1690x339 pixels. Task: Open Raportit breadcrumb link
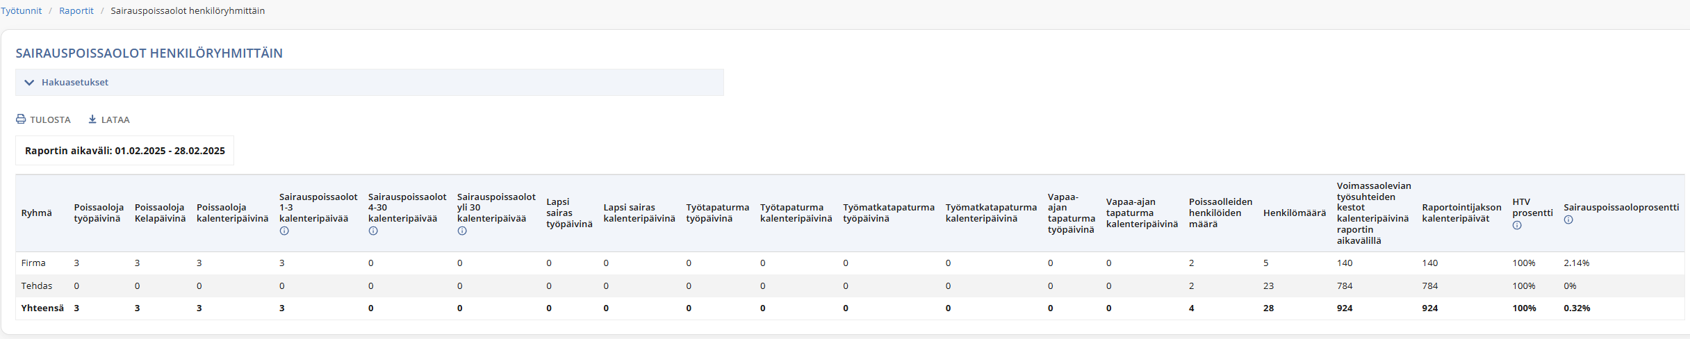click(x=76, y=11)
